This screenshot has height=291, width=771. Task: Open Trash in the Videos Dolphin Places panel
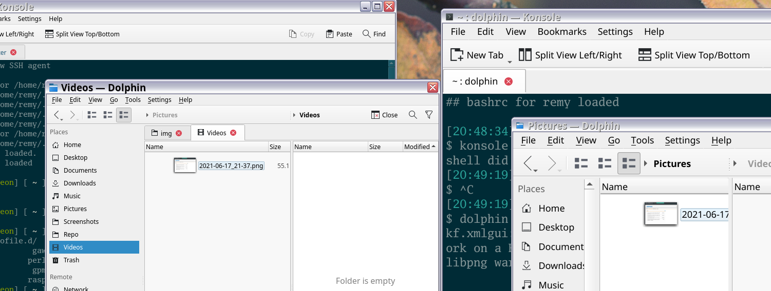tap(71, 260)
